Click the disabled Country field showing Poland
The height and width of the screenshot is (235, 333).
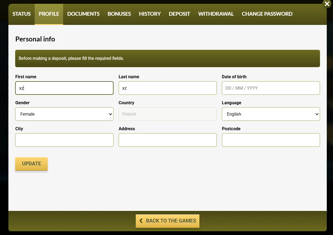coord(168,114)
